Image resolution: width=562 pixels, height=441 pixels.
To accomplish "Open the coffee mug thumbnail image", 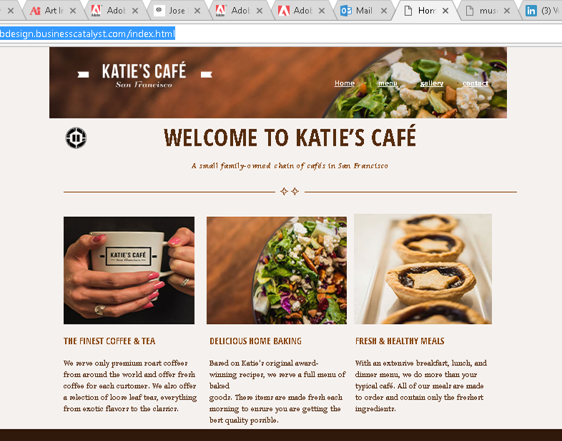I will (129, 270).
